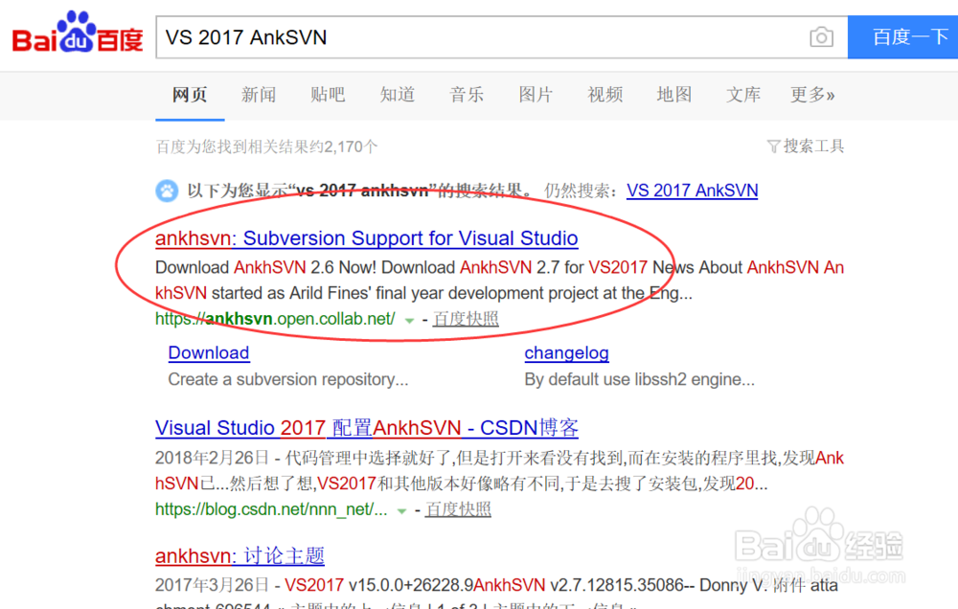
Task: Expand the 更多» menu
Action: coord(812,95)
